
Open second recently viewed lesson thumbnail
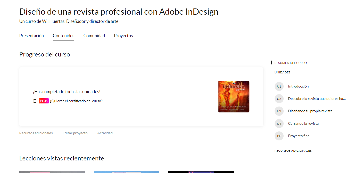[x=127, y=172]
